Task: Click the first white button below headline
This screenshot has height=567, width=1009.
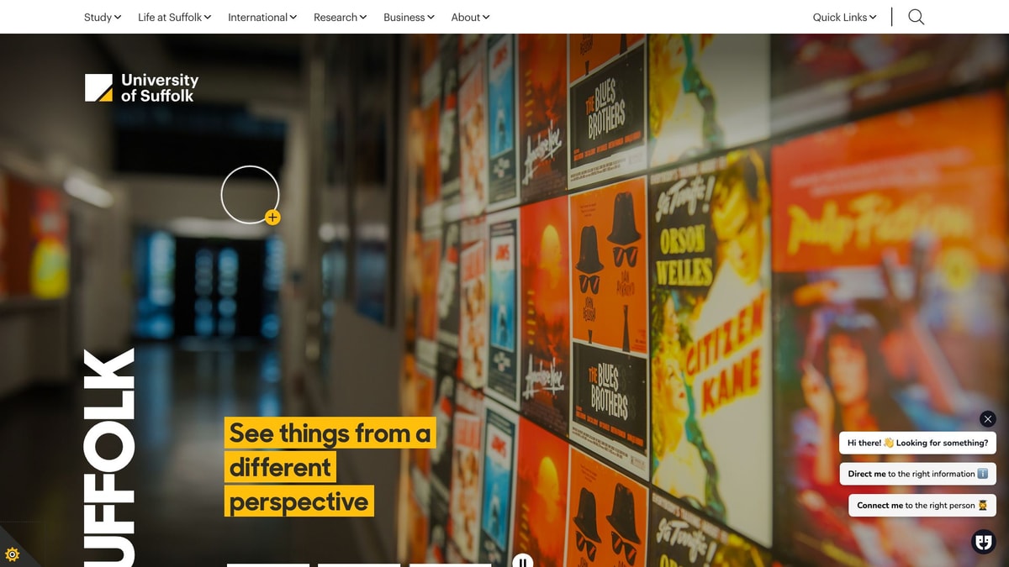Action: pyautogui.click(x=268, y=564)
